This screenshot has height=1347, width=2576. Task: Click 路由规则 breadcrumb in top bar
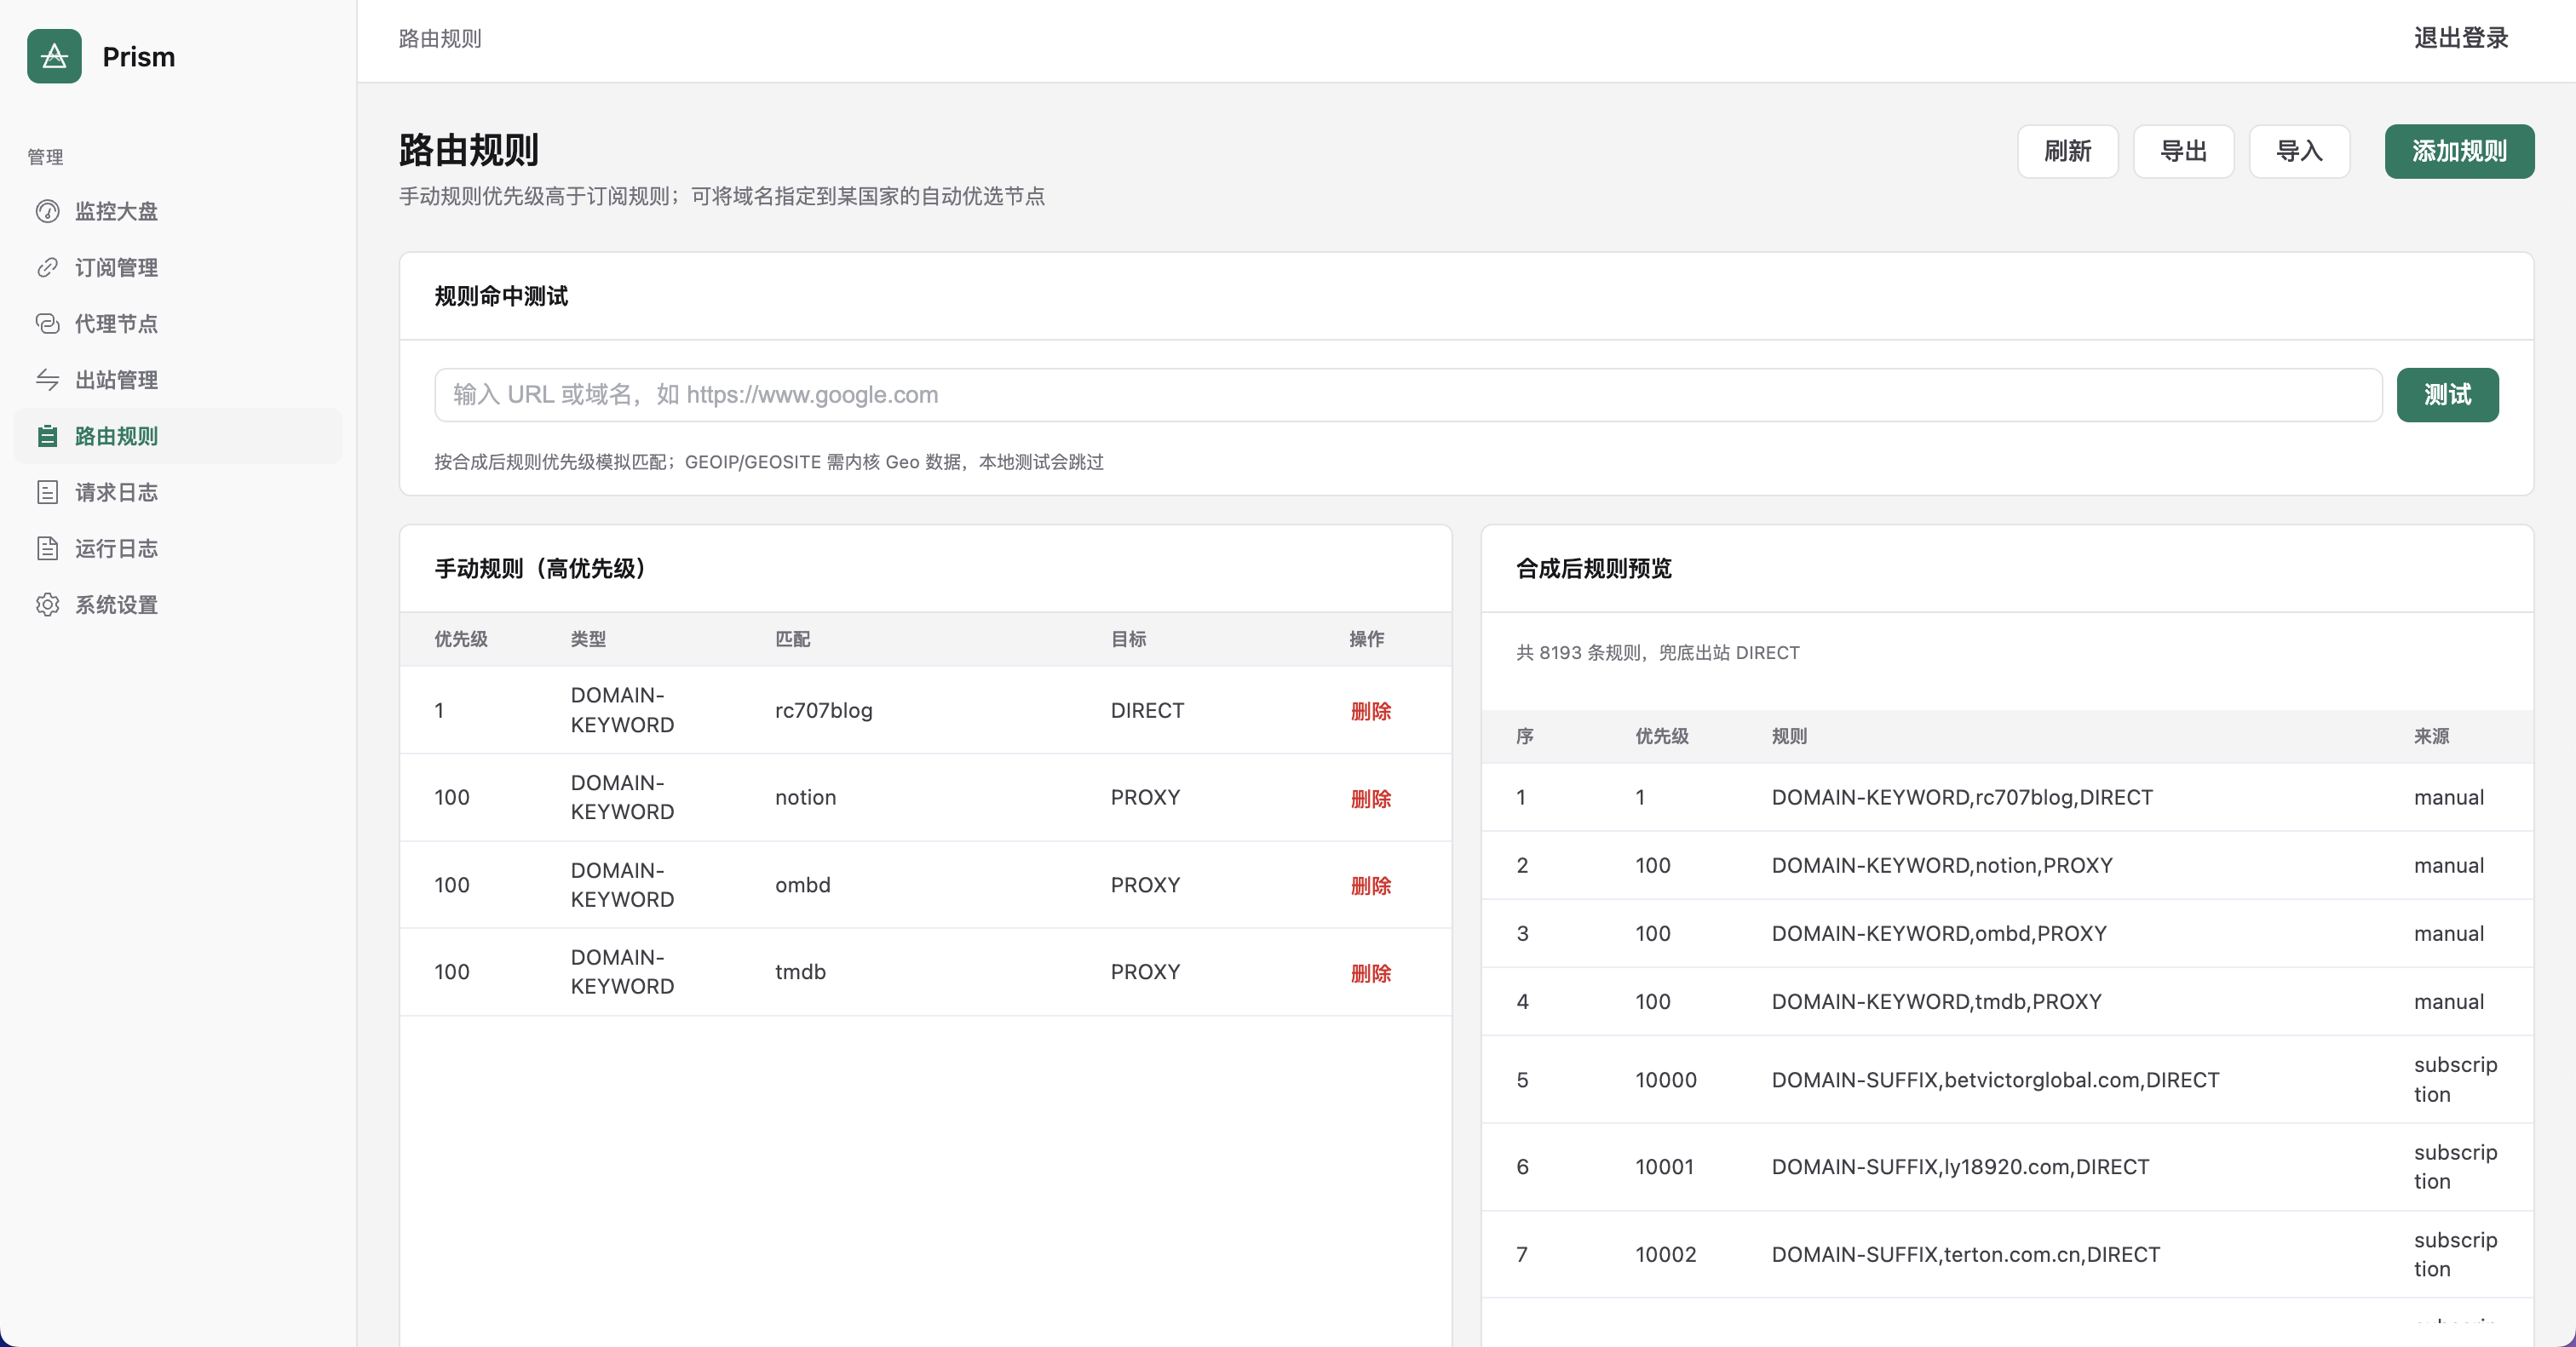pos(440,38)
